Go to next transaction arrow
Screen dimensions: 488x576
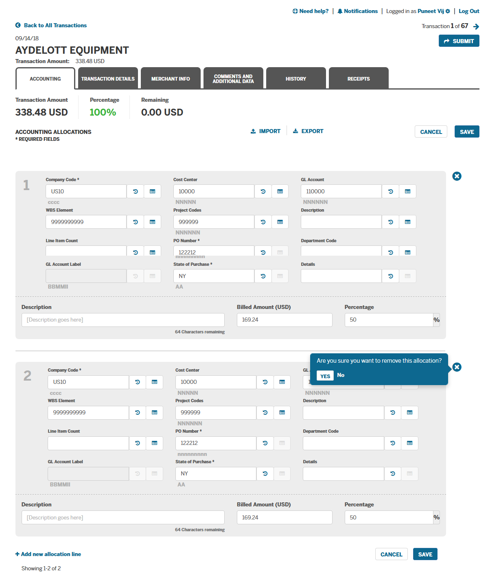tap(476, 26)
